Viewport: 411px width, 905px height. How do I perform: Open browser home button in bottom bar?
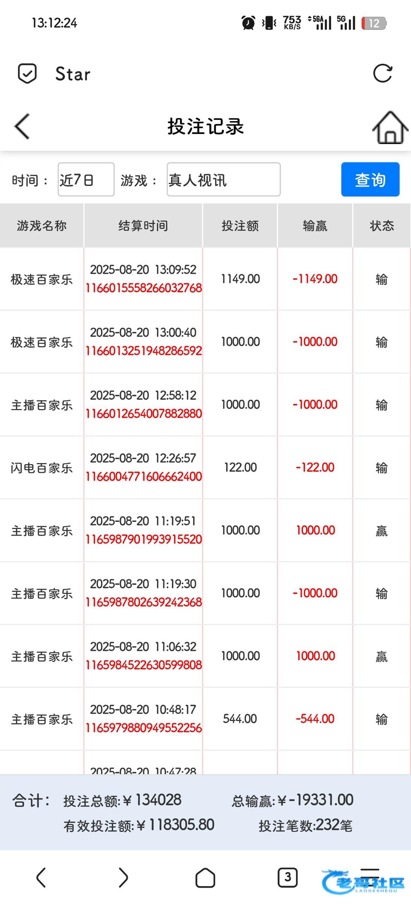[205, 878]
